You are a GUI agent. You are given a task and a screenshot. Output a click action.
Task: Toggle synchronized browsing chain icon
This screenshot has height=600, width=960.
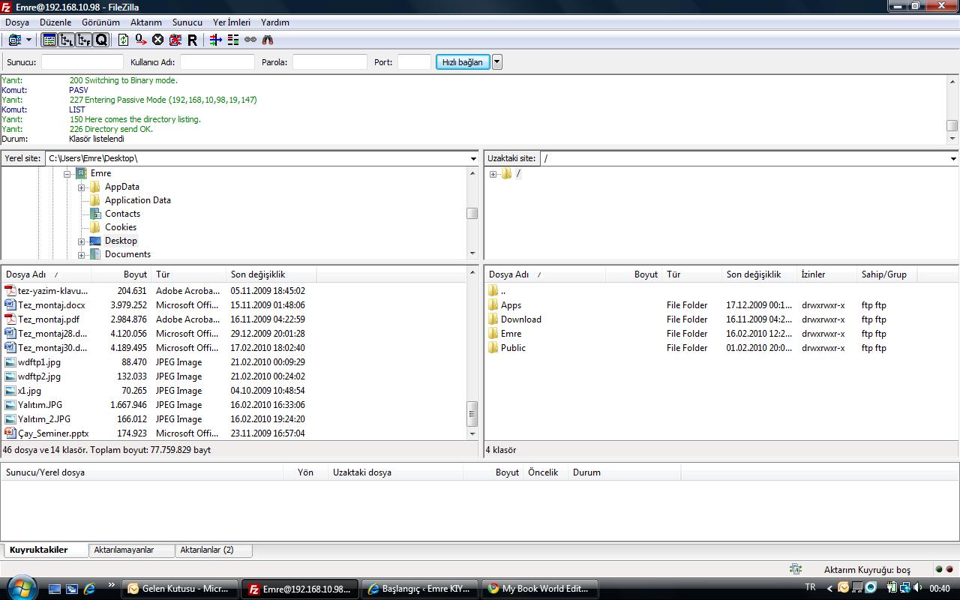(x=250, y=40)
